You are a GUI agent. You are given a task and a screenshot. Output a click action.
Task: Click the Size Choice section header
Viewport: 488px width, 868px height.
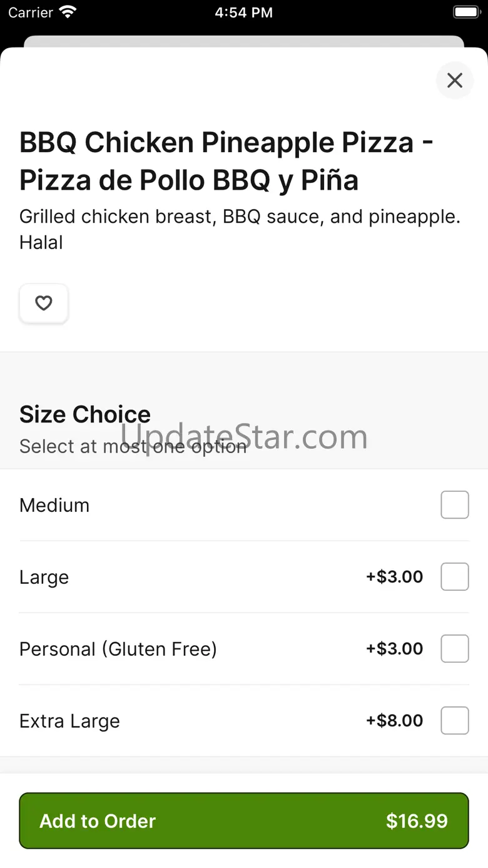click(x=85, y=414)
